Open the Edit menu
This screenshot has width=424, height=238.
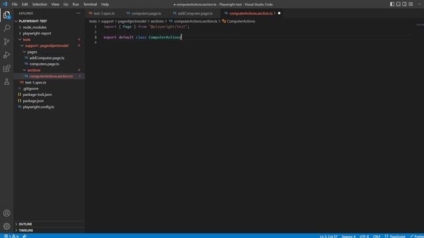tap(25, 5)
